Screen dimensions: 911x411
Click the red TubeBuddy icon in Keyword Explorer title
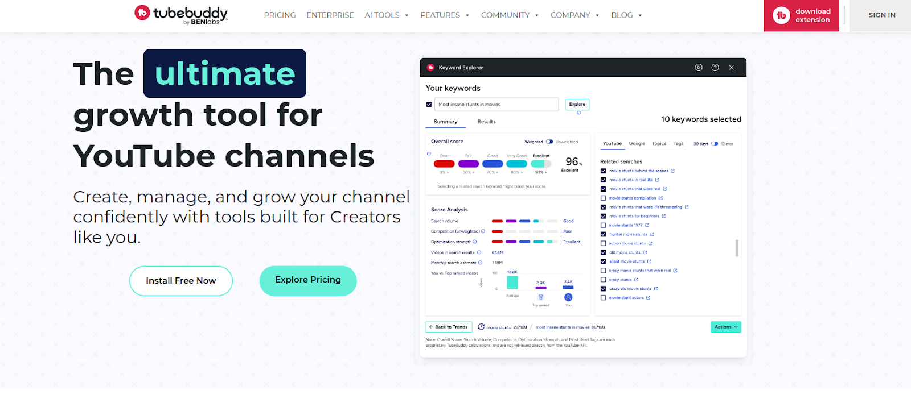tap(431, 67)
